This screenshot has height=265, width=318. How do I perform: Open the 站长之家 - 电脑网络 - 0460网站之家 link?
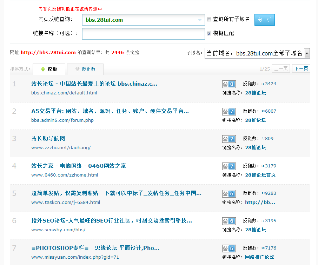click(79, 166)
